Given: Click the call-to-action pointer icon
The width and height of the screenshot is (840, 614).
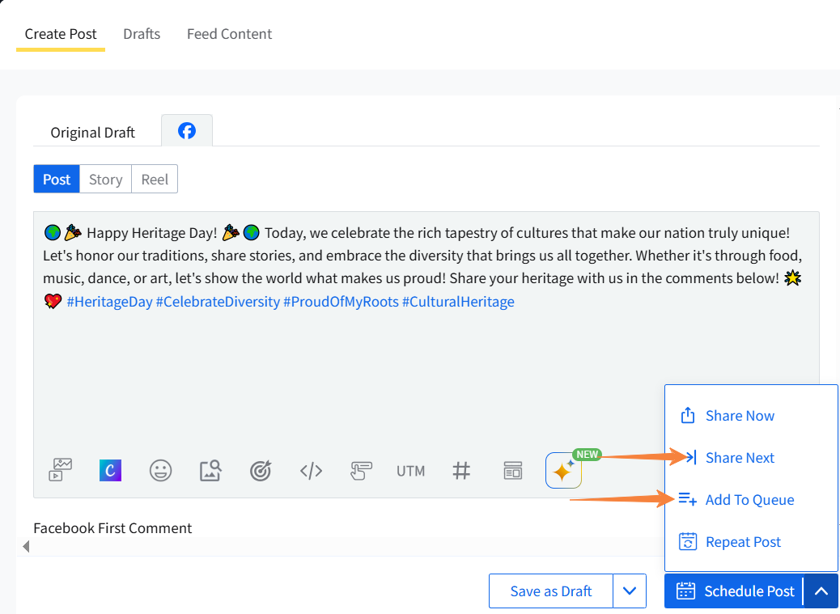Looking at the screenshot, I should (361, 470).
